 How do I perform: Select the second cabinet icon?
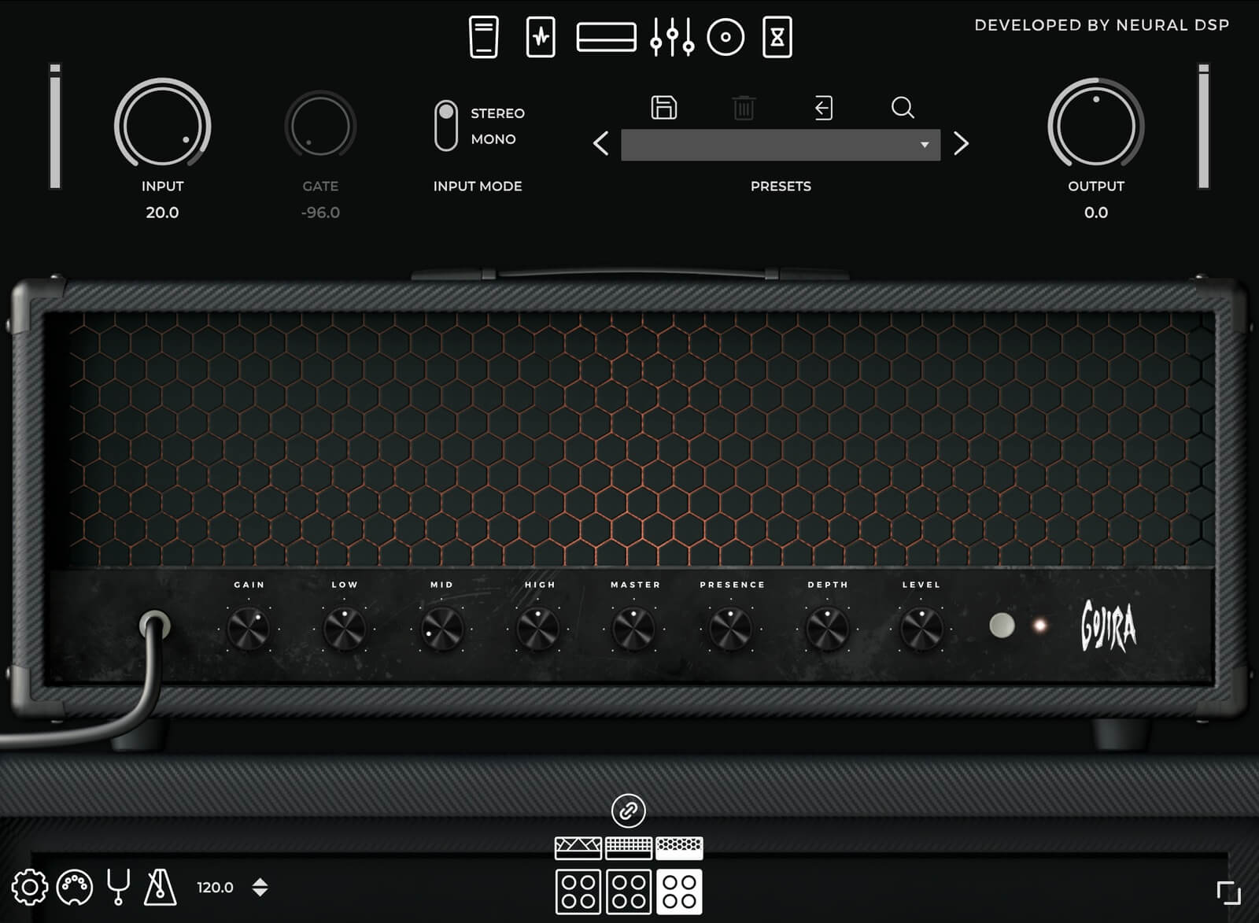pos(629,892)
